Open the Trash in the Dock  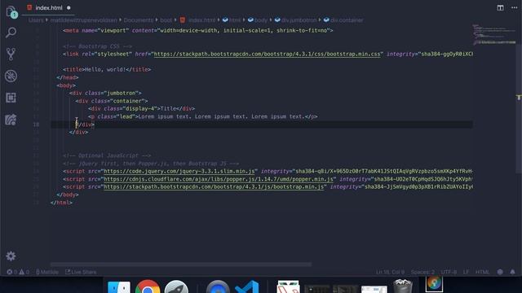tap(402, 286)
